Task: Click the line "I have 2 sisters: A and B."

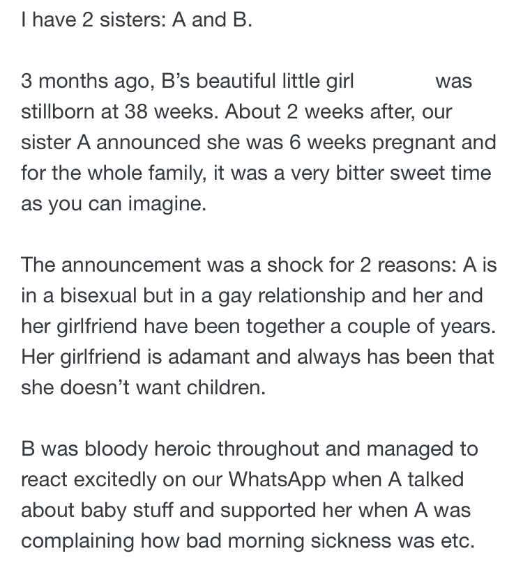Action: pos(137,20)
